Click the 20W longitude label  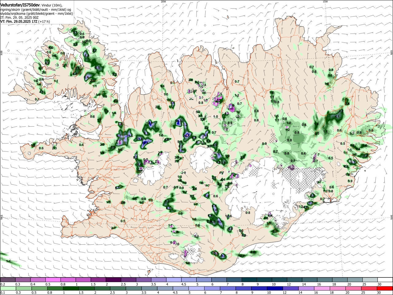click(163, 2)
